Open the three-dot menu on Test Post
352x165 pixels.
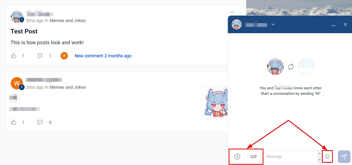click(232, 12)
